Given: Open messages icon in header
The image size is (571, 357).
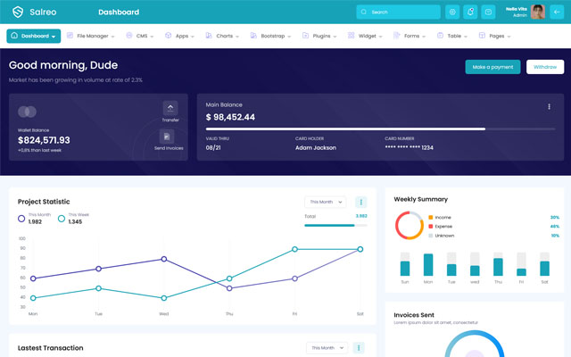Looking at the screenshot, I should point(488,12).
